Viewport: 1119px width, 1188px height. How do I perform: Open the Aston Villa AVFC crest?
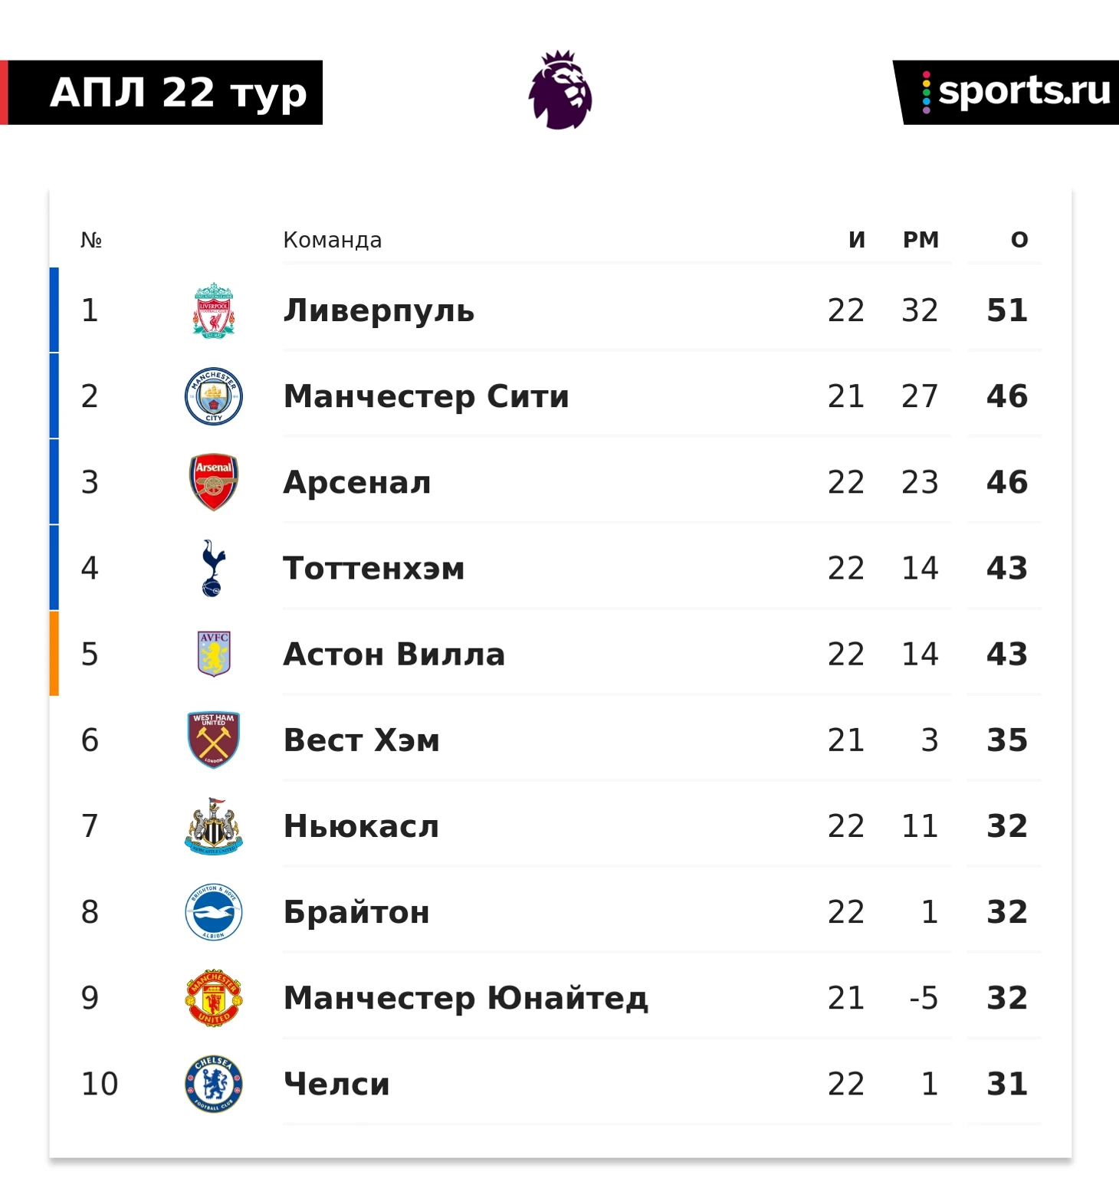pos(214,654)
